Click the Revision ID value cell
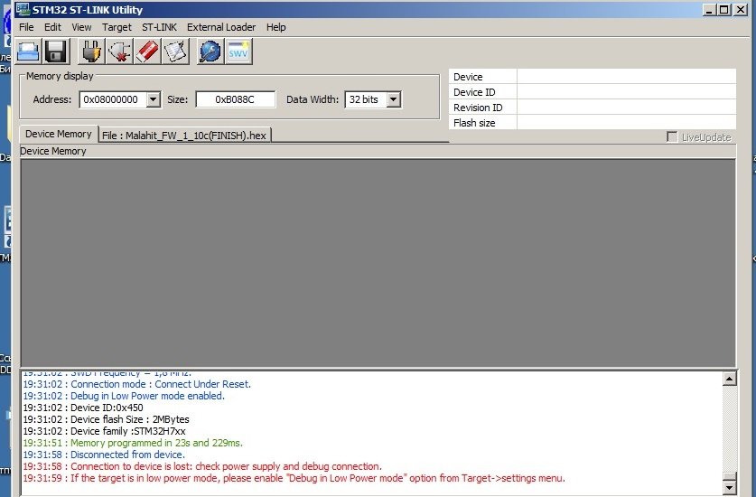The image size is (756, 497). 626,108
